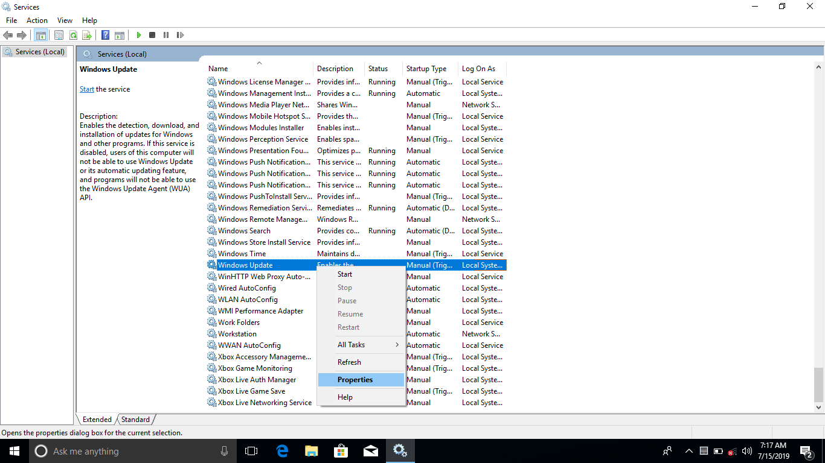The image size is (825, 463).
Task: Click the vertical scrollbar thumb
Action: [x=819, y=384]
